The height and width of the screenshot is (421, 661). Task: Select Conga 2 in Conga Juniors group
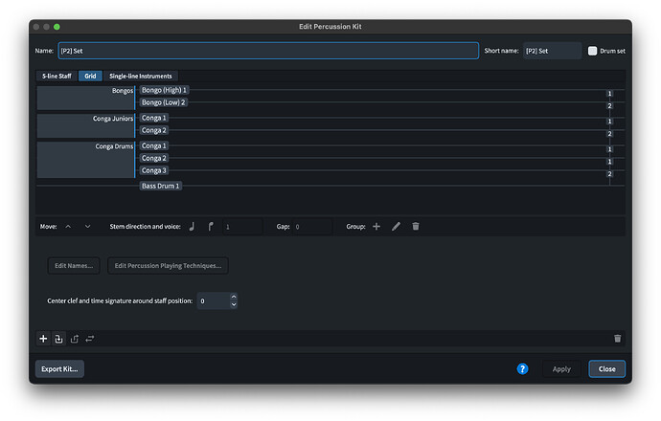[x=154, y=130]
